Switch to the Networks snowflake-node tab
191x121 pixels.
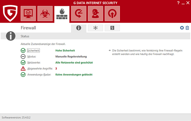click(95, 28)
